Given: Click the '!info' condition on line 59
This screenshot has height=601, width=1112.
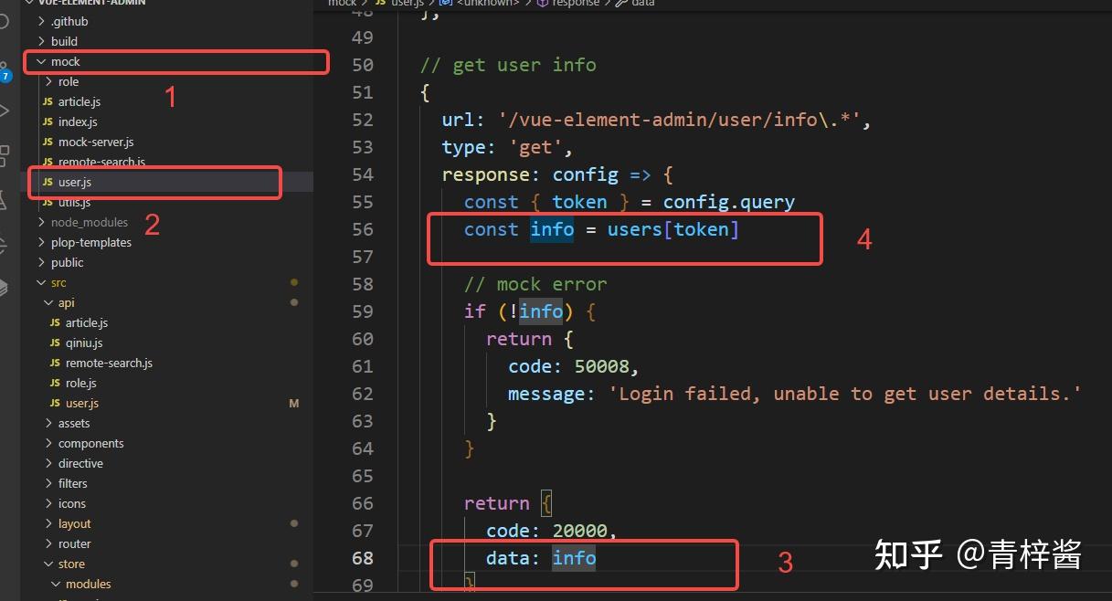Looking at the screenshot, I should tap(535, 311).
